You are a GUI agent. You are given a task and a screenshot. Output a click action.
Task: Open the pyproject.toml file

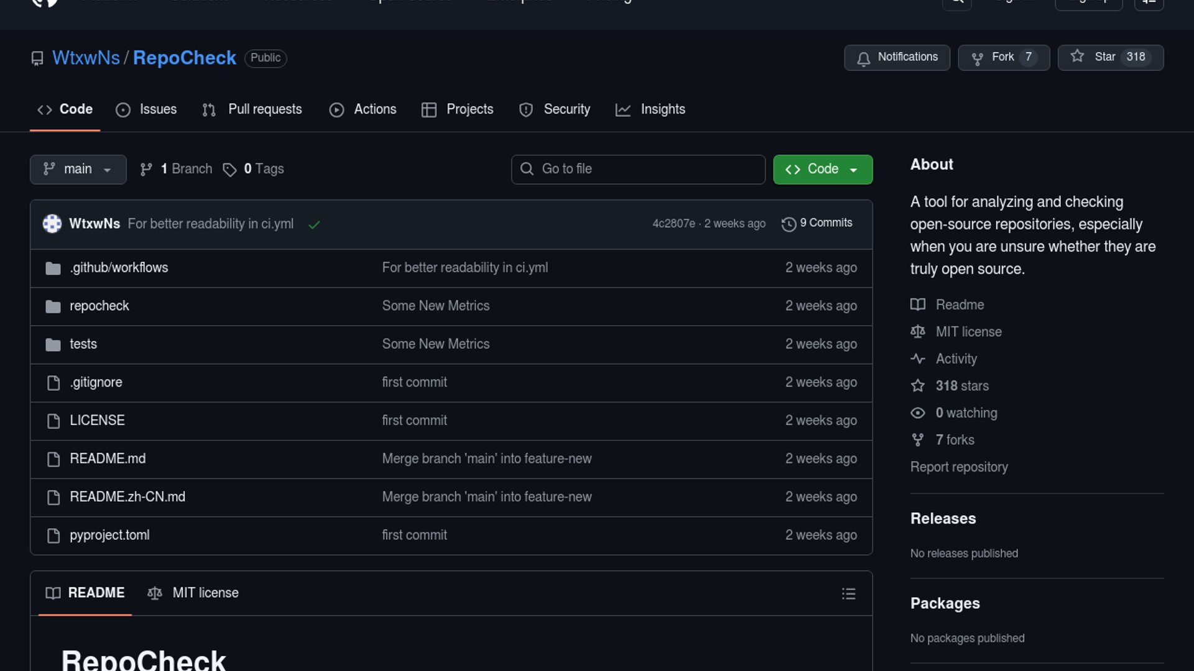109,536
